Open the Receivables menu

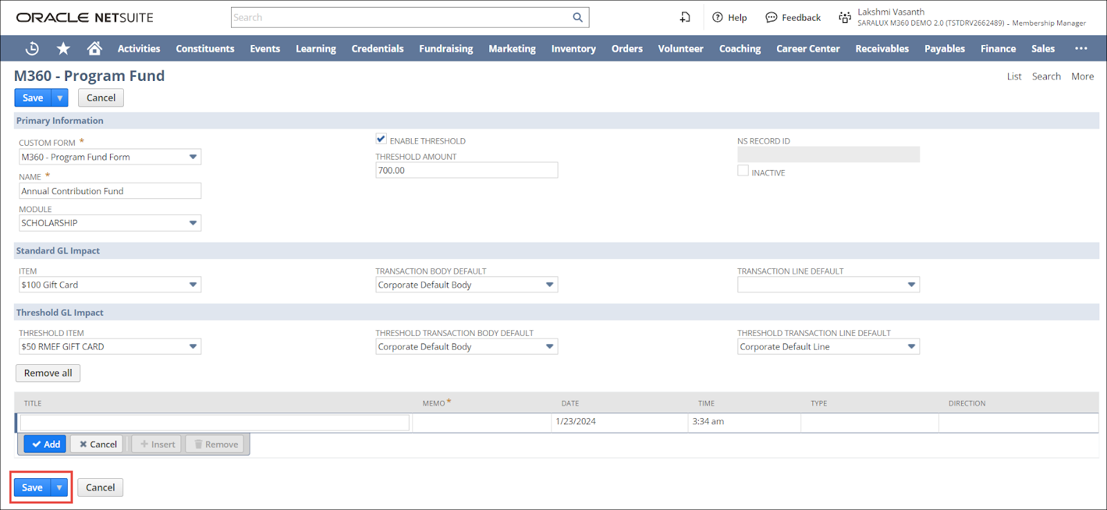pos(881,48)
